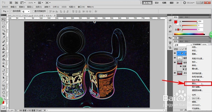The height and width of the screenshot is (112, 212).
Task: Open the 组 auto-select dropdown
Action: (x=26, y=11)
